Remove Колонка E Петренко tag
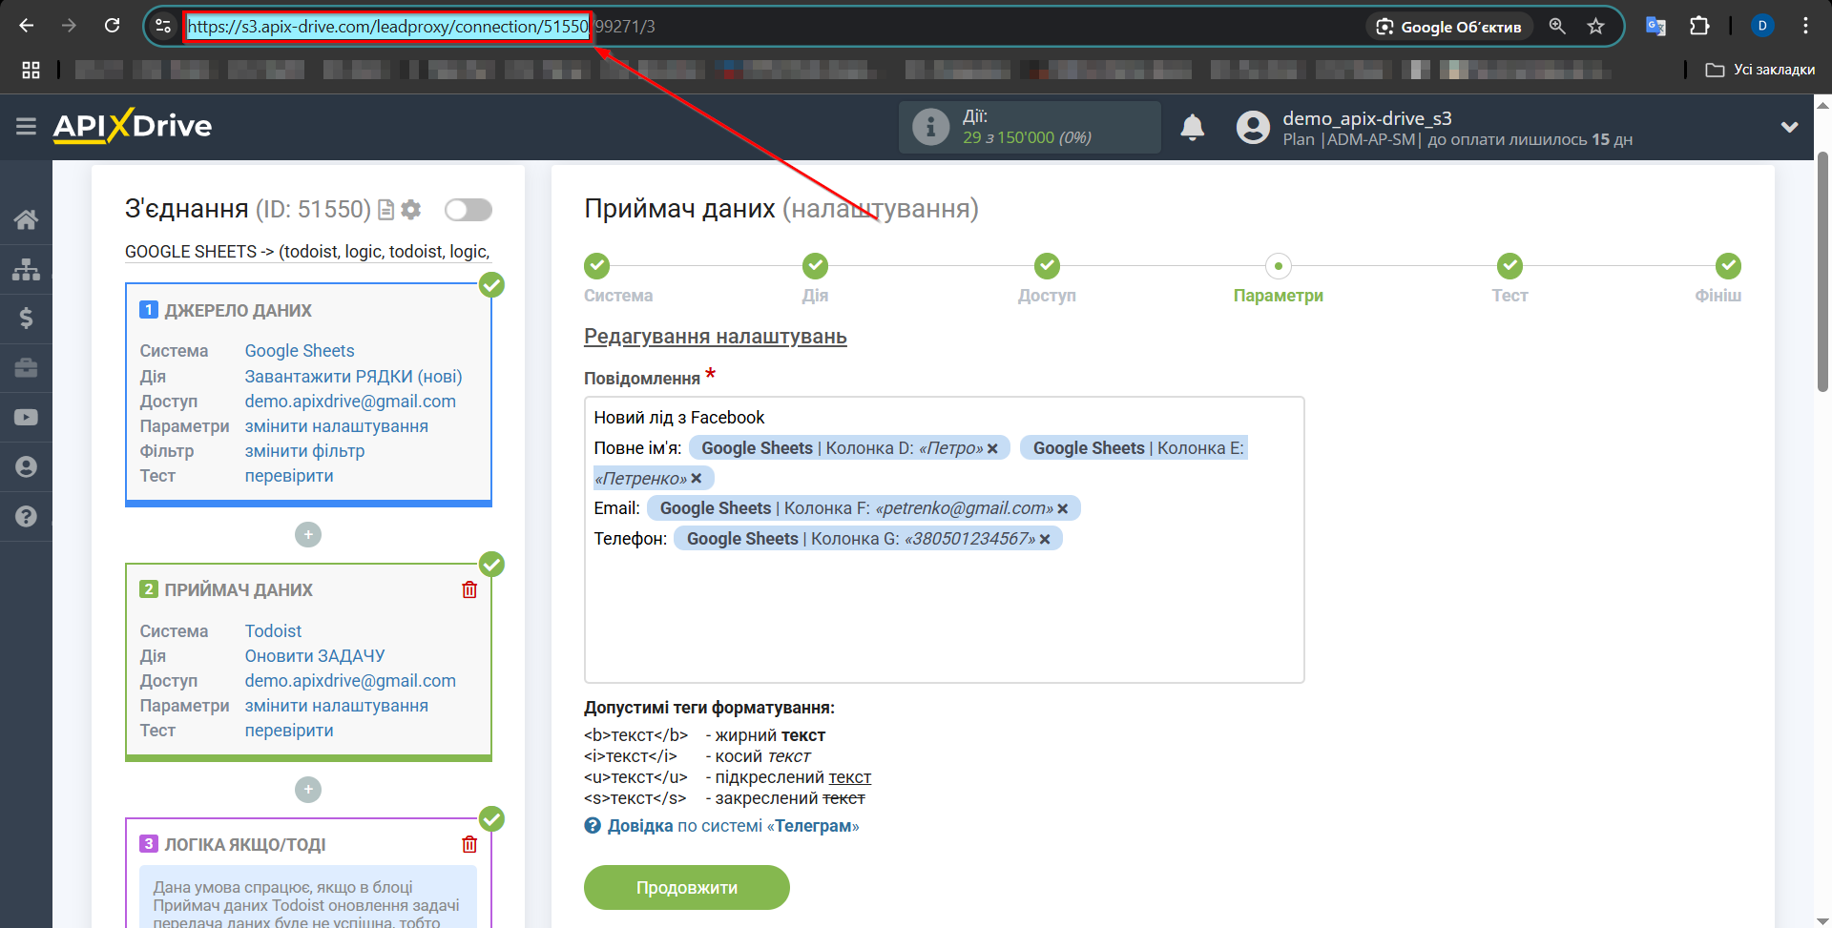1832x928 pixels. click(697, 479)
